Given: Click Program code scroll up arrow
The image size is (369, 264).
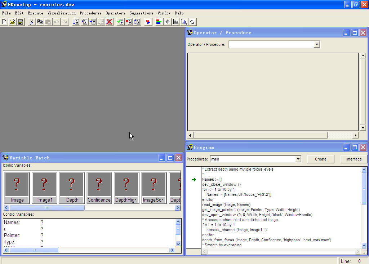Looking at the screenshot, I should point(364,170).
